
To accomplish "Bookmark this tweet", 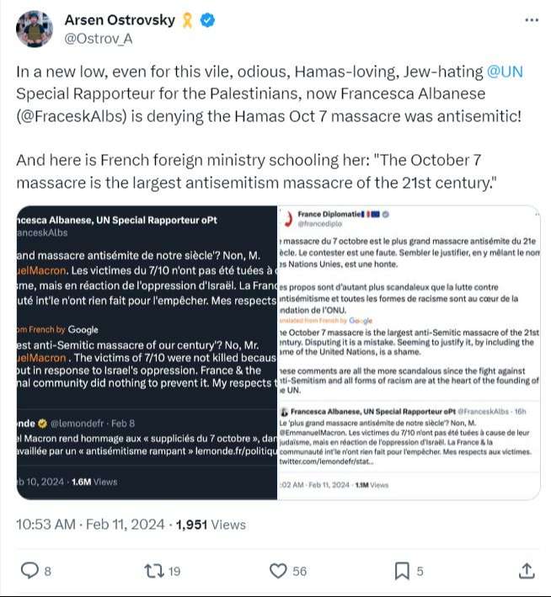I will coord(402,571).
